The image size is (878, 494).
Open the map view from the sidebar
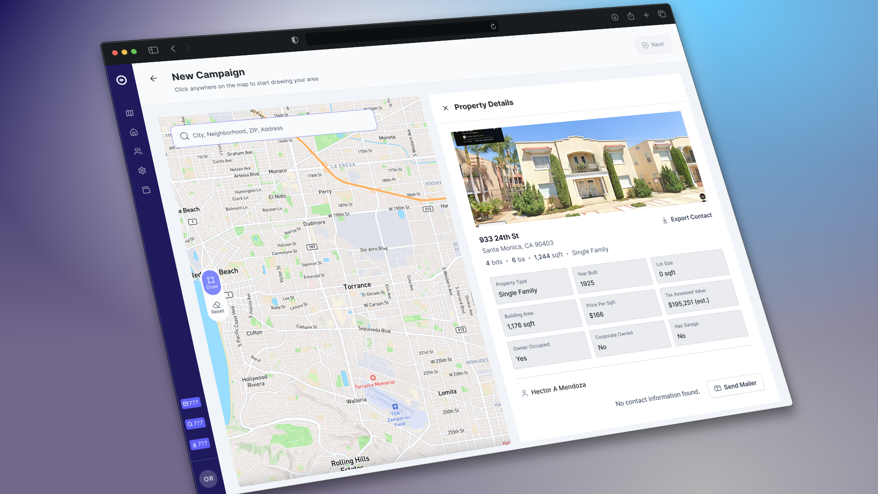click(x=130, y=113)
